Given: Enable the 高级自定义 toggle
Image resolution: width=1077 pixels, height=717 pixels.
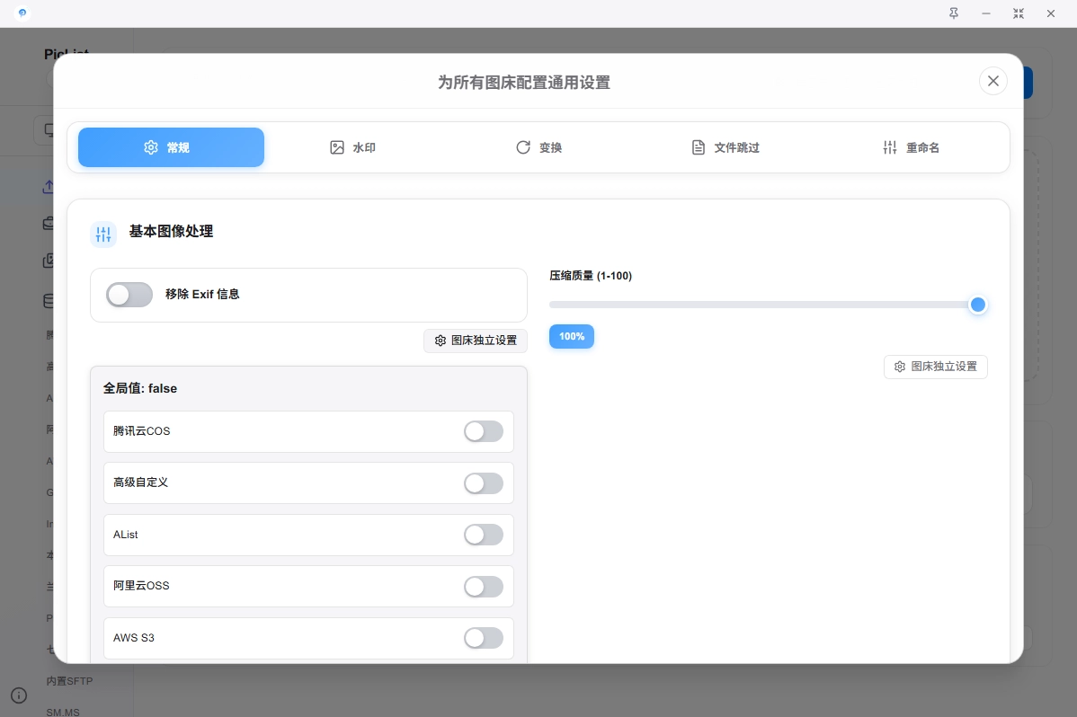Looking at the screenshot, I should coord(484,483).
